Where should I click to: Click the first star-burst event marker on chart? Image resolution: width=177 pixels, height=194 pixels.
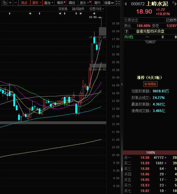(30, 14)
